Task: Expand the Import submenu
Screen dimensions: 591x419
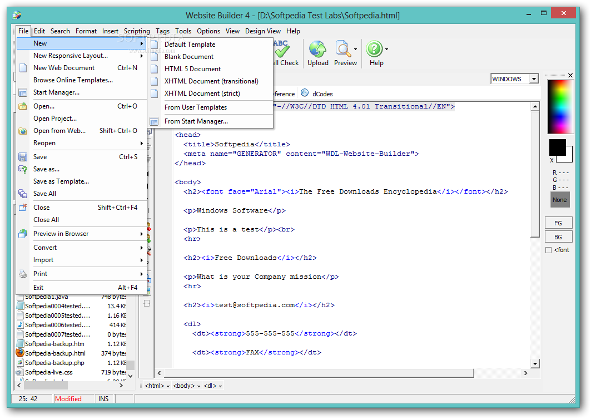Action: [81, 260]
